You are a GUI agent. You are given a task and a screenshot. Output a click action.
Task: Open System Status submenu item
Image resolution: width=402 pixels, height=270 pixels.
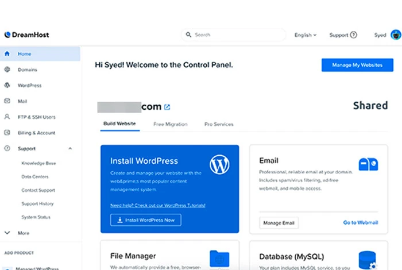click(36, 217)
